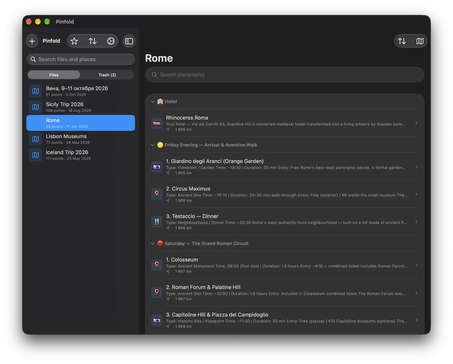This screenshot has height=364, width=453.
Task: Click map icon of Lisbon Museums file
Action: (x=36, y=139)
